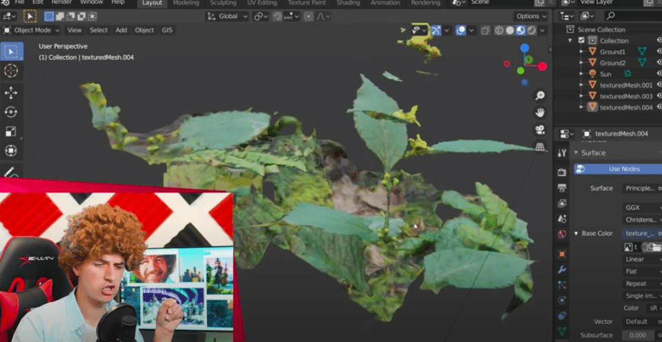Open the pivot point dropdown
The width and height of the screenshot is (662, 342).
[261, 17]
